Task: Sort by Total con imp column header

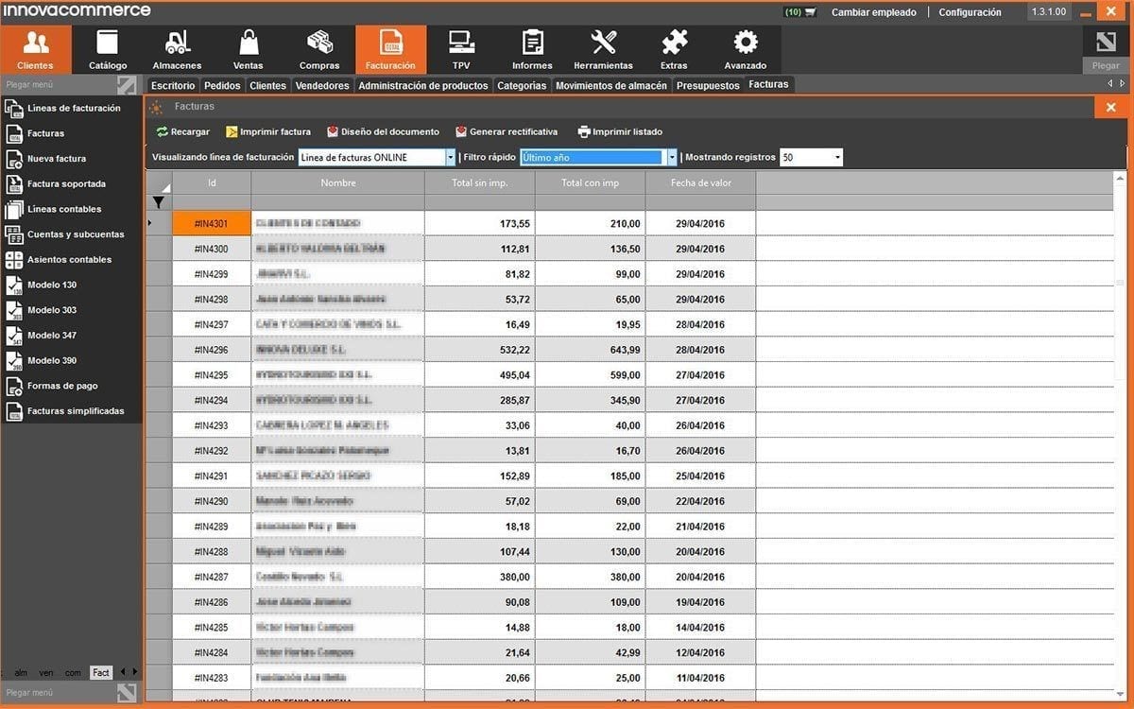Action: point(590,182)
